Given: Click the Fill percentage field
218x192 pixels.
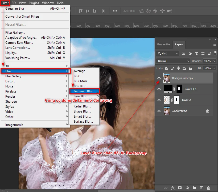Looking at the screenshot, I should pos(207,69).
